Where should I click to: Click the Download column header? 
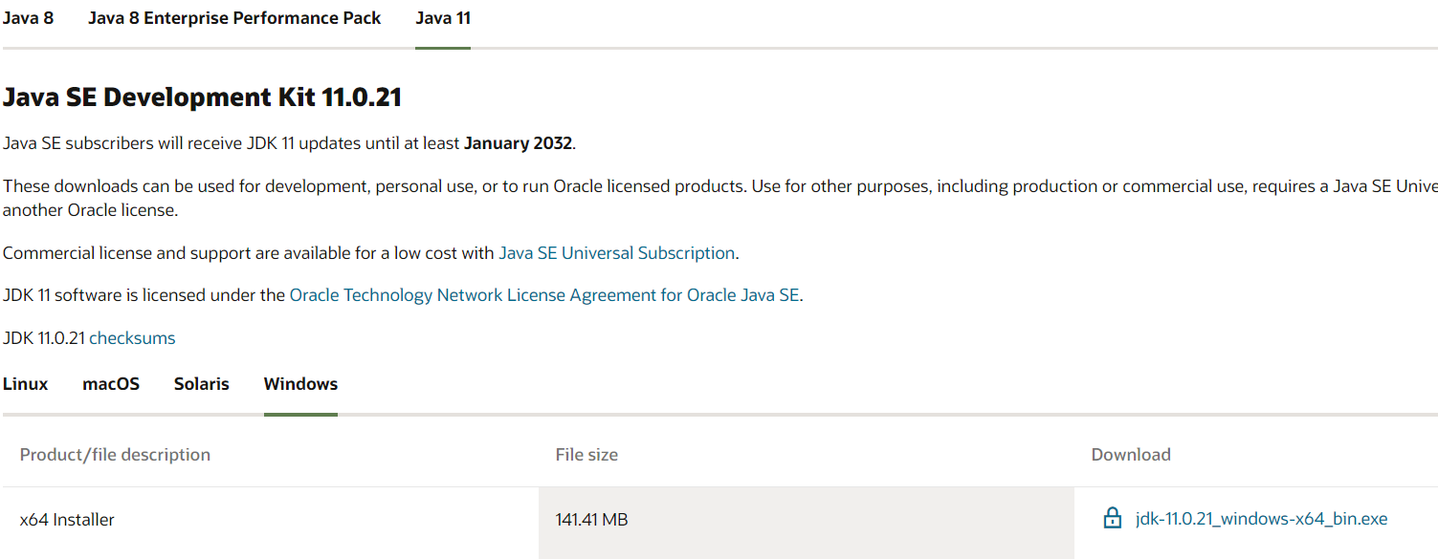1131,455
